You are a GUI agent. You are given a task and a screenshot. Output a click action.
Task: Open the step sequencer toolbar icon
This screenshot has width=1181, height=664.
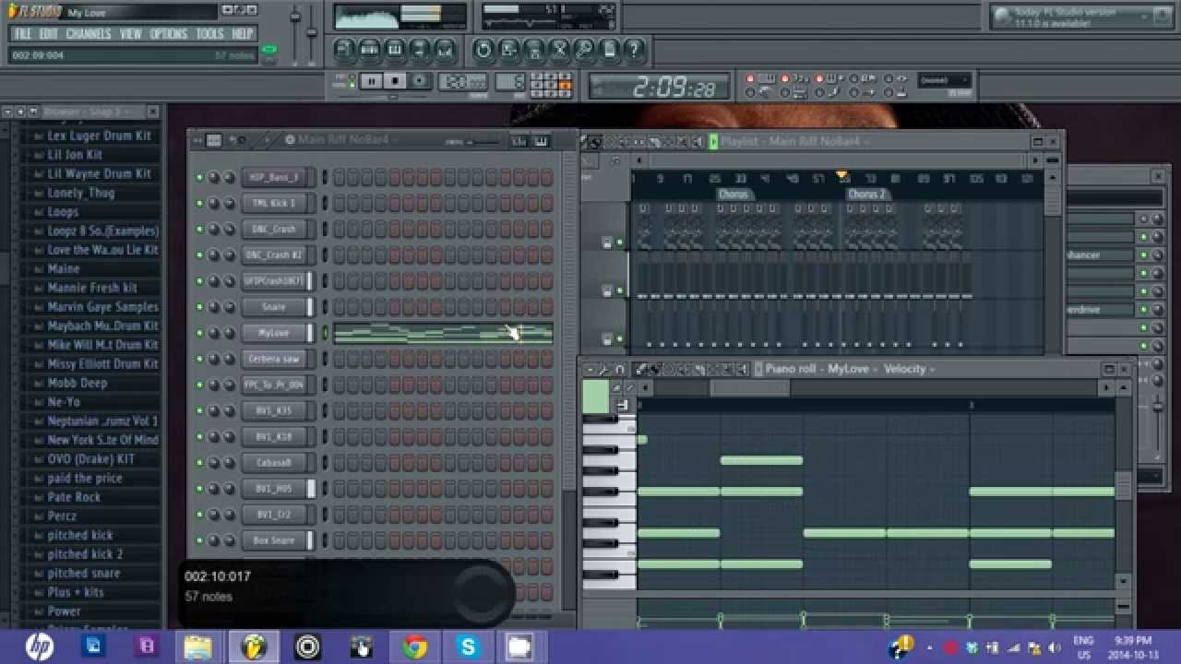pyautogui.click(x=370, y=49)
